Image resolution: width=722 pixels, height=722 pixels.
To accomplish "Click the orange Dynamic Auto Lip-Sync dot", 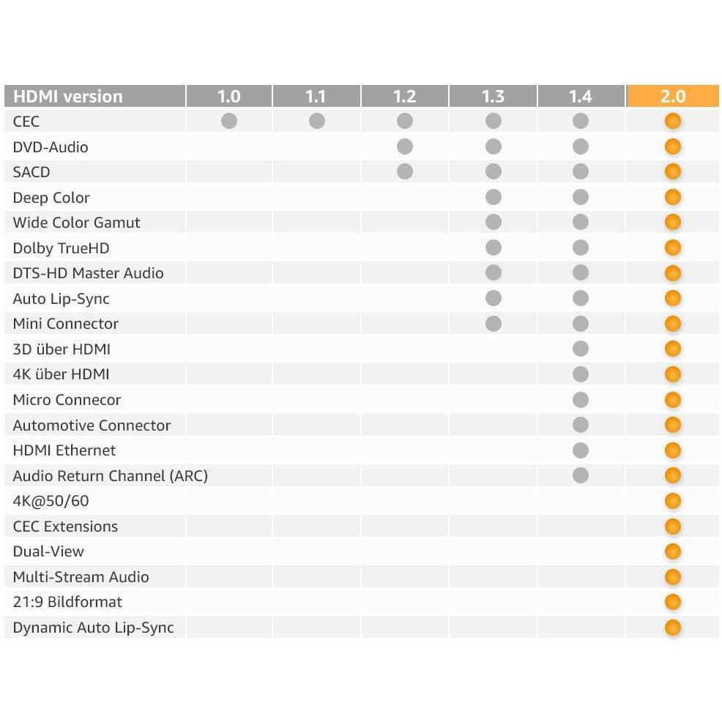I will (x=673, y=627).
